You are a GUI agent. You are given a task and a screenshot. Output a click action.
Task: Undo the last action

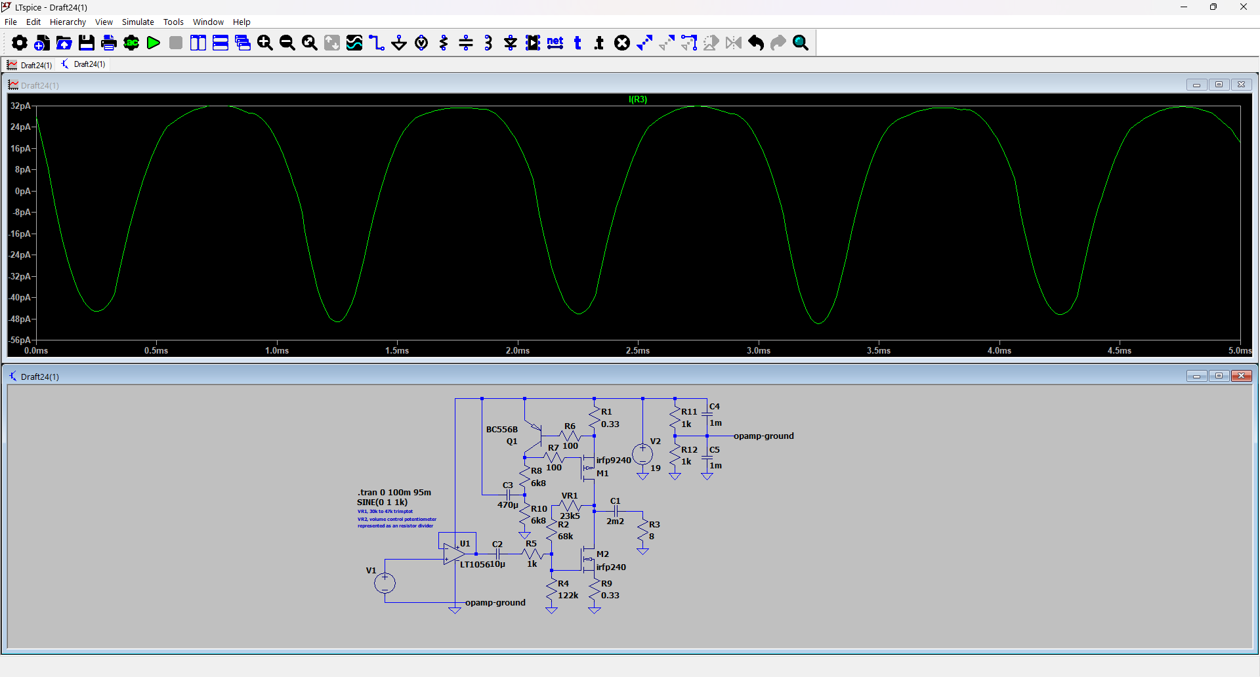[x=756, y=43]
